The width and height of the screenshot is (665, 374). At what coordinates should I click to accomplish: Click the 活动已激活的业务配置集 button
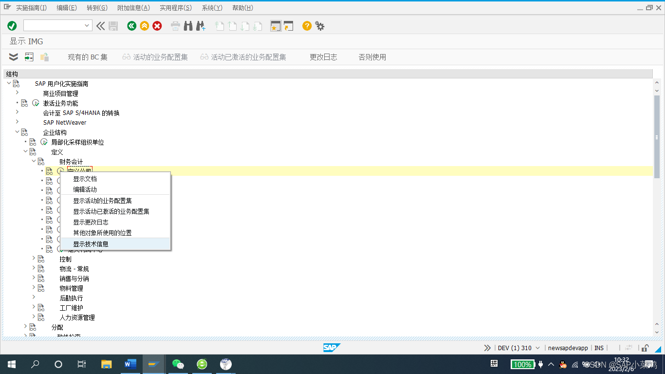243,57
